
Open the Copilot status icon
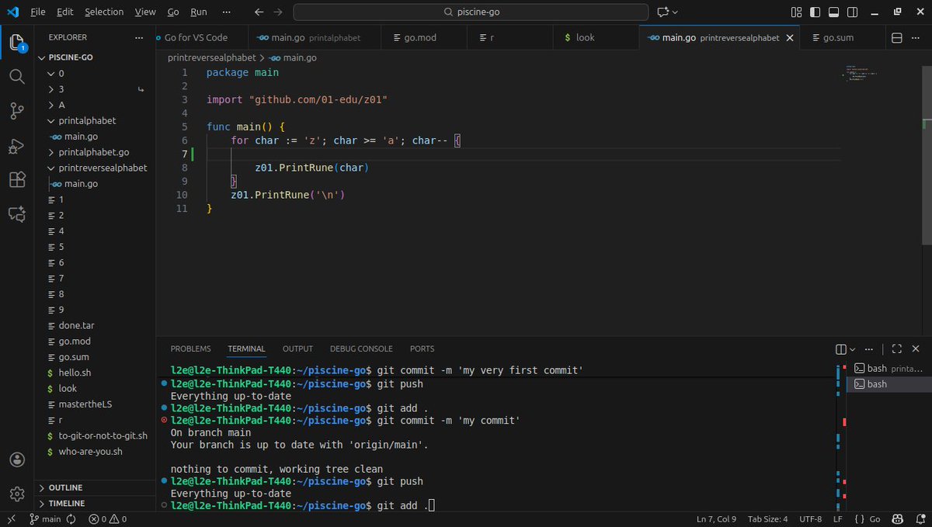tap(897, 519)
